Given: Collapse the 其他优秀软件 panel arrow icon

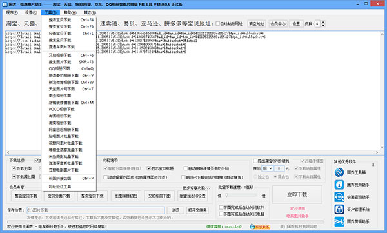Looking at the screenshot, I should (373, 165).
